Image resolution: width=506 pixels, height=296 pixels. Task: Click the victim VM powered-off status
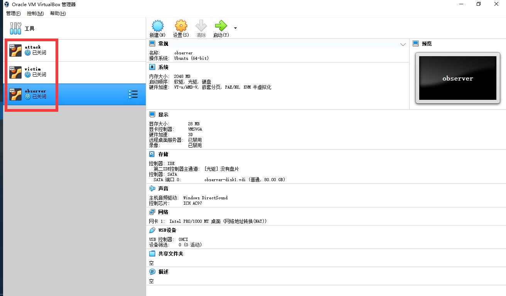pos(39,75)
